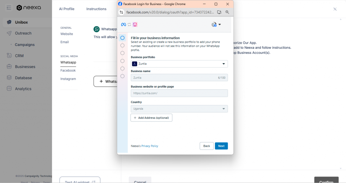Maximize the Facebook Login popup window
Image resolution: width=346 pixels, height=183 pixels.
click(216, 4)
